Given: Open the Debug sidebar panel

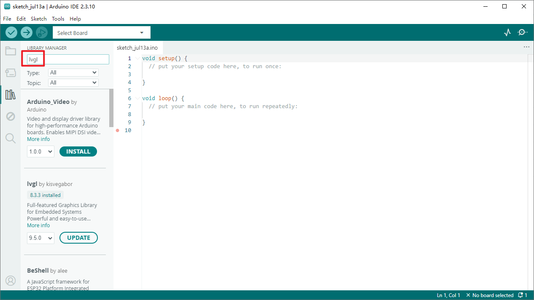Looking at the screenshot, I should coord(11,116).
